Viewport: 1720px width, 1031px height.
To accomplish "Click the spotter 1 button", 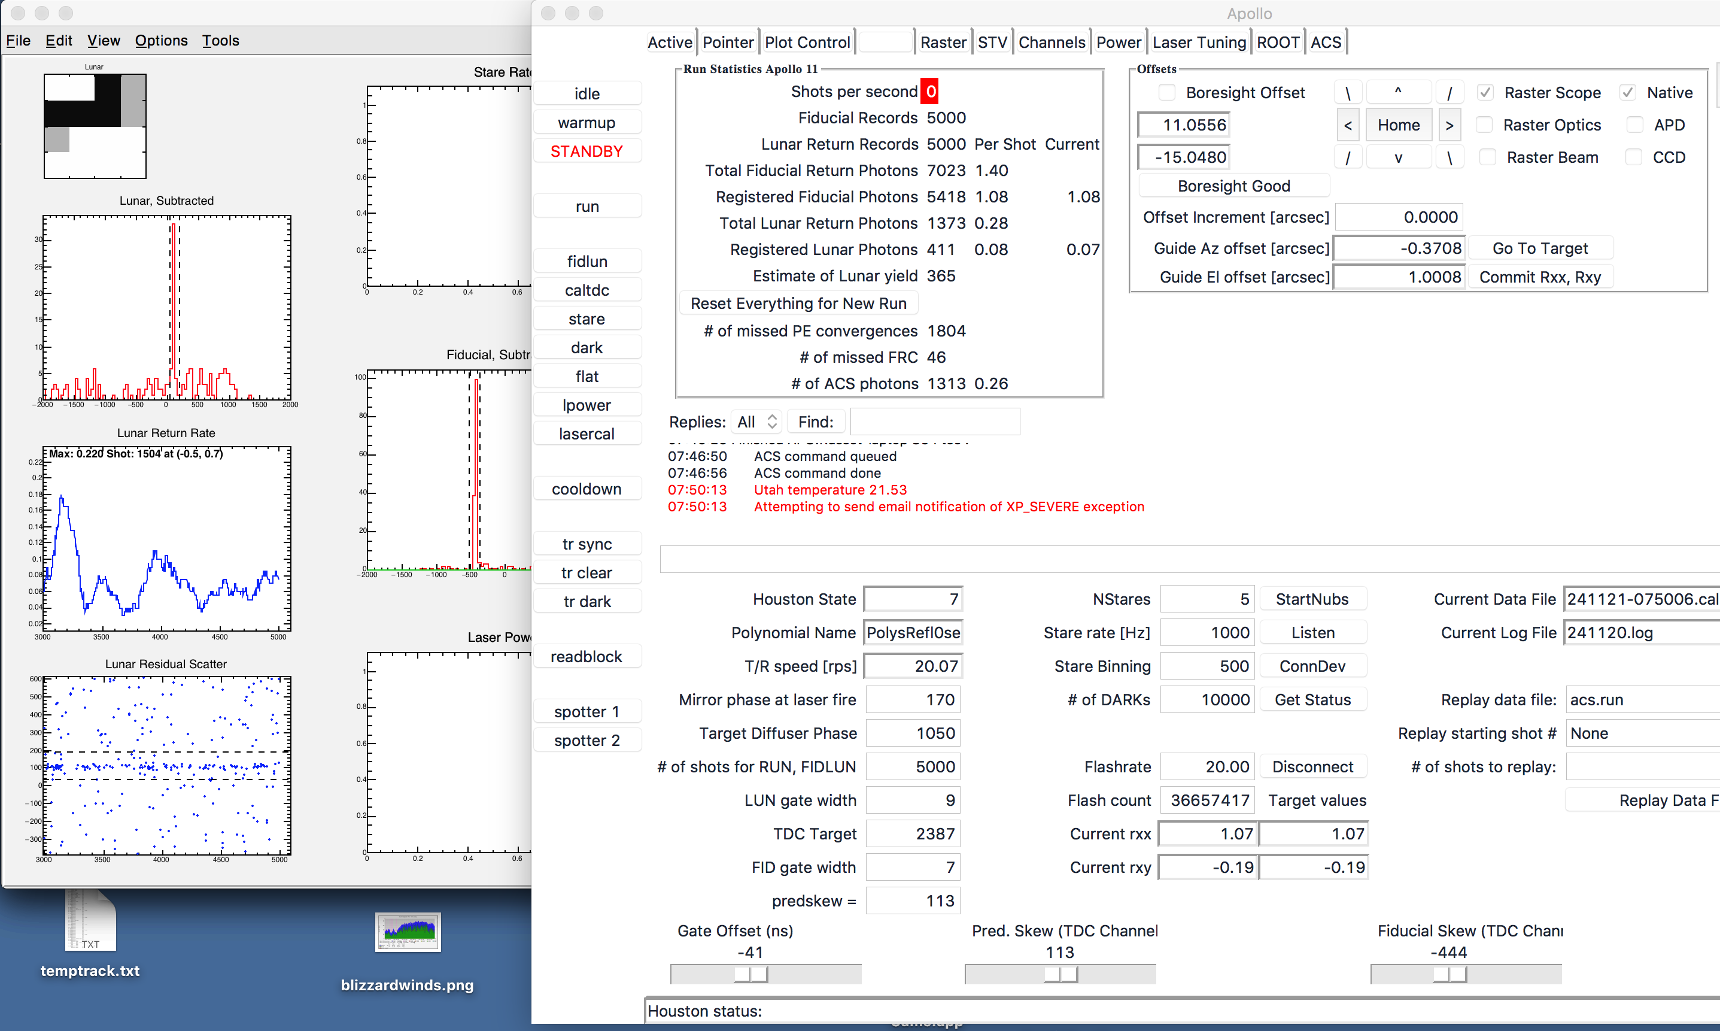I will pyautogui.click(x=586, y=712).
